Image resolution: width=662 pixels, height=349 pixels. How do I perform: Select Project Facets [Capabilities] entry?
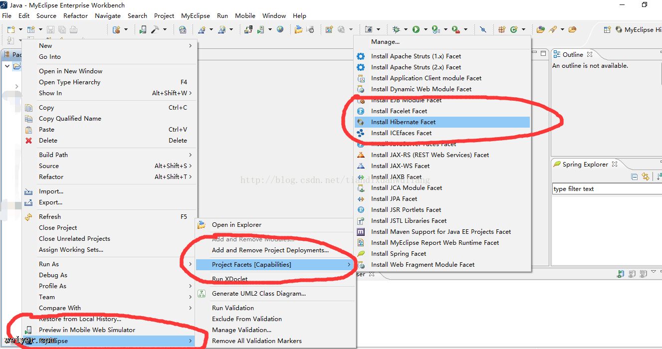click(275, 265)
